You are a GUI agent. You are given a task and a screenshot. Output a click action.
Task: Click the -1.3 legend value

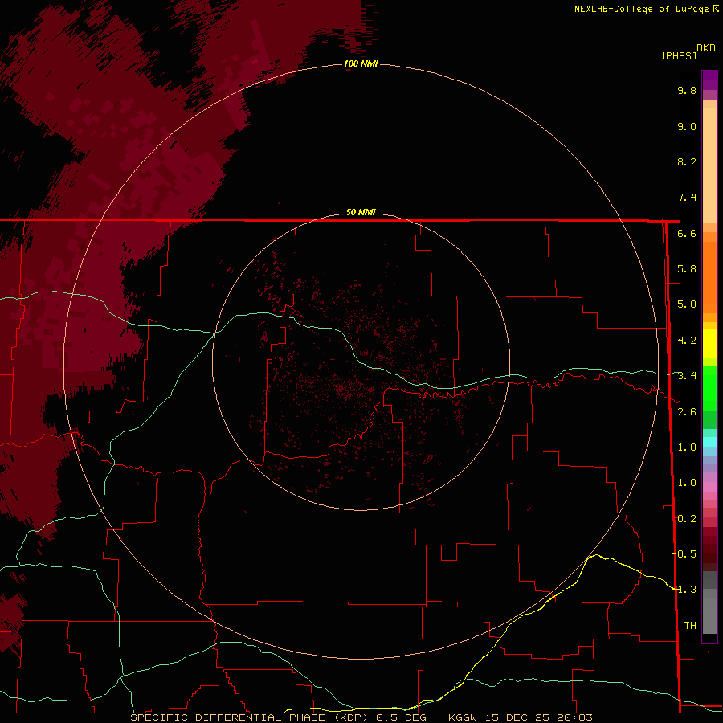684,590
